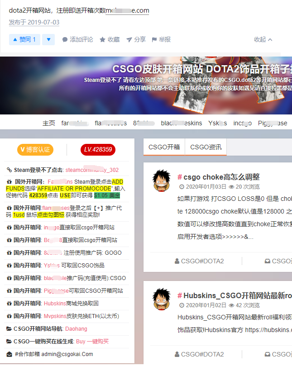Open the blurred domain link ending in e.com
This screenshot has width=292, height=366.
[x=127, y=10]
